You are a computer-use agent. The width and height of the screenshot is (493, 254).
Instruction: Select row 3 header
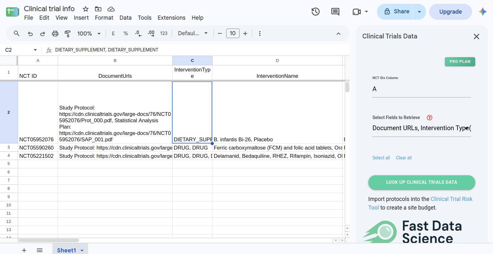(9, 147)
